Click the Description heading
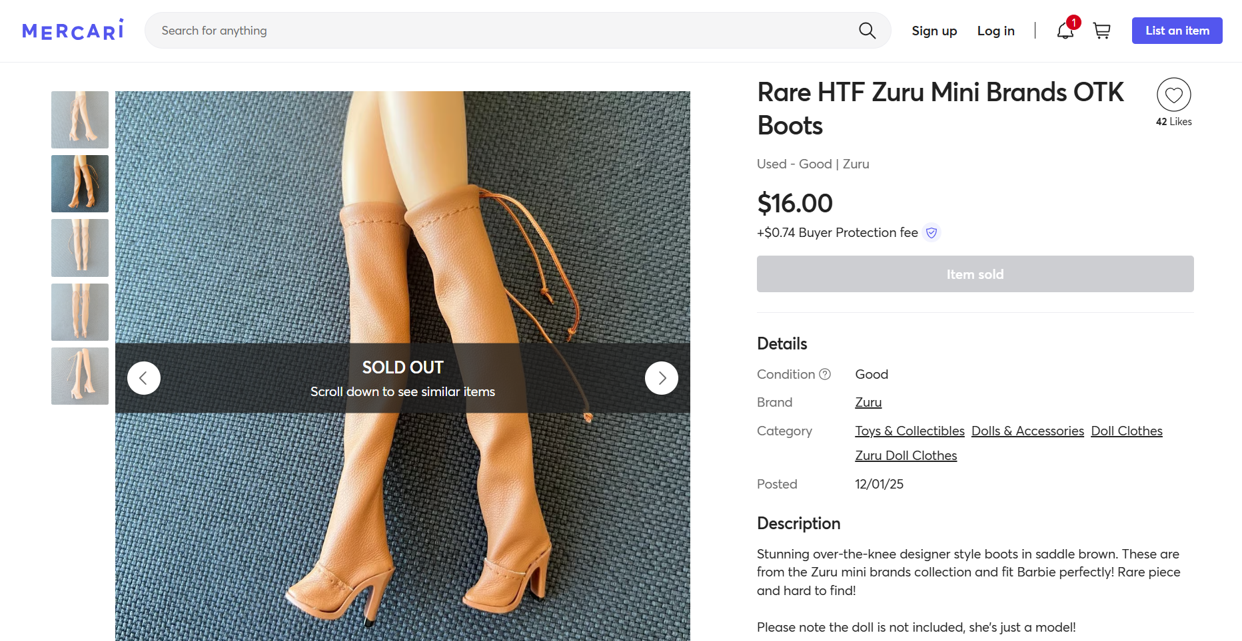1242x641 pixels. point(798,524)
